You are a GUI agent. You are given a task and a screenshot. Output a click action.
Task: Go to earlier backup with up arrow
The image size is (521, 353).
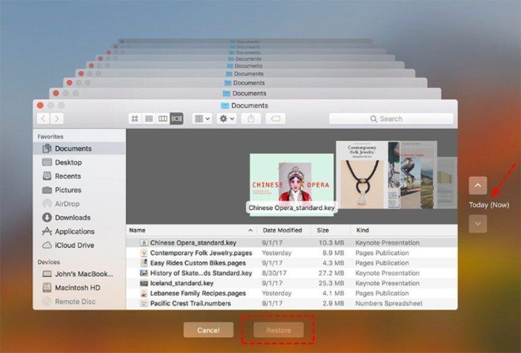point(478,185)
